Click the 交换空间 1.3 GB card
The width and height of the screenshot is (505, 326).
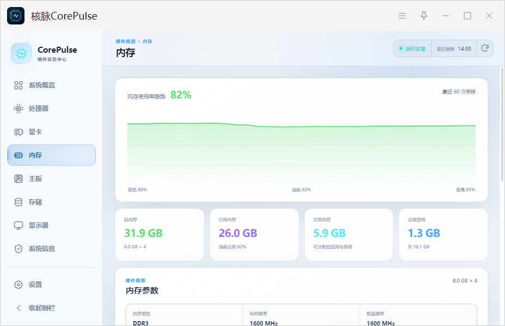[443, 235]
